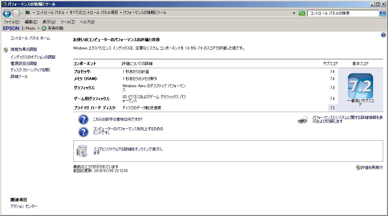
Task: Open the recent pages dropdown beside forward button
Action: click(22, 13)
